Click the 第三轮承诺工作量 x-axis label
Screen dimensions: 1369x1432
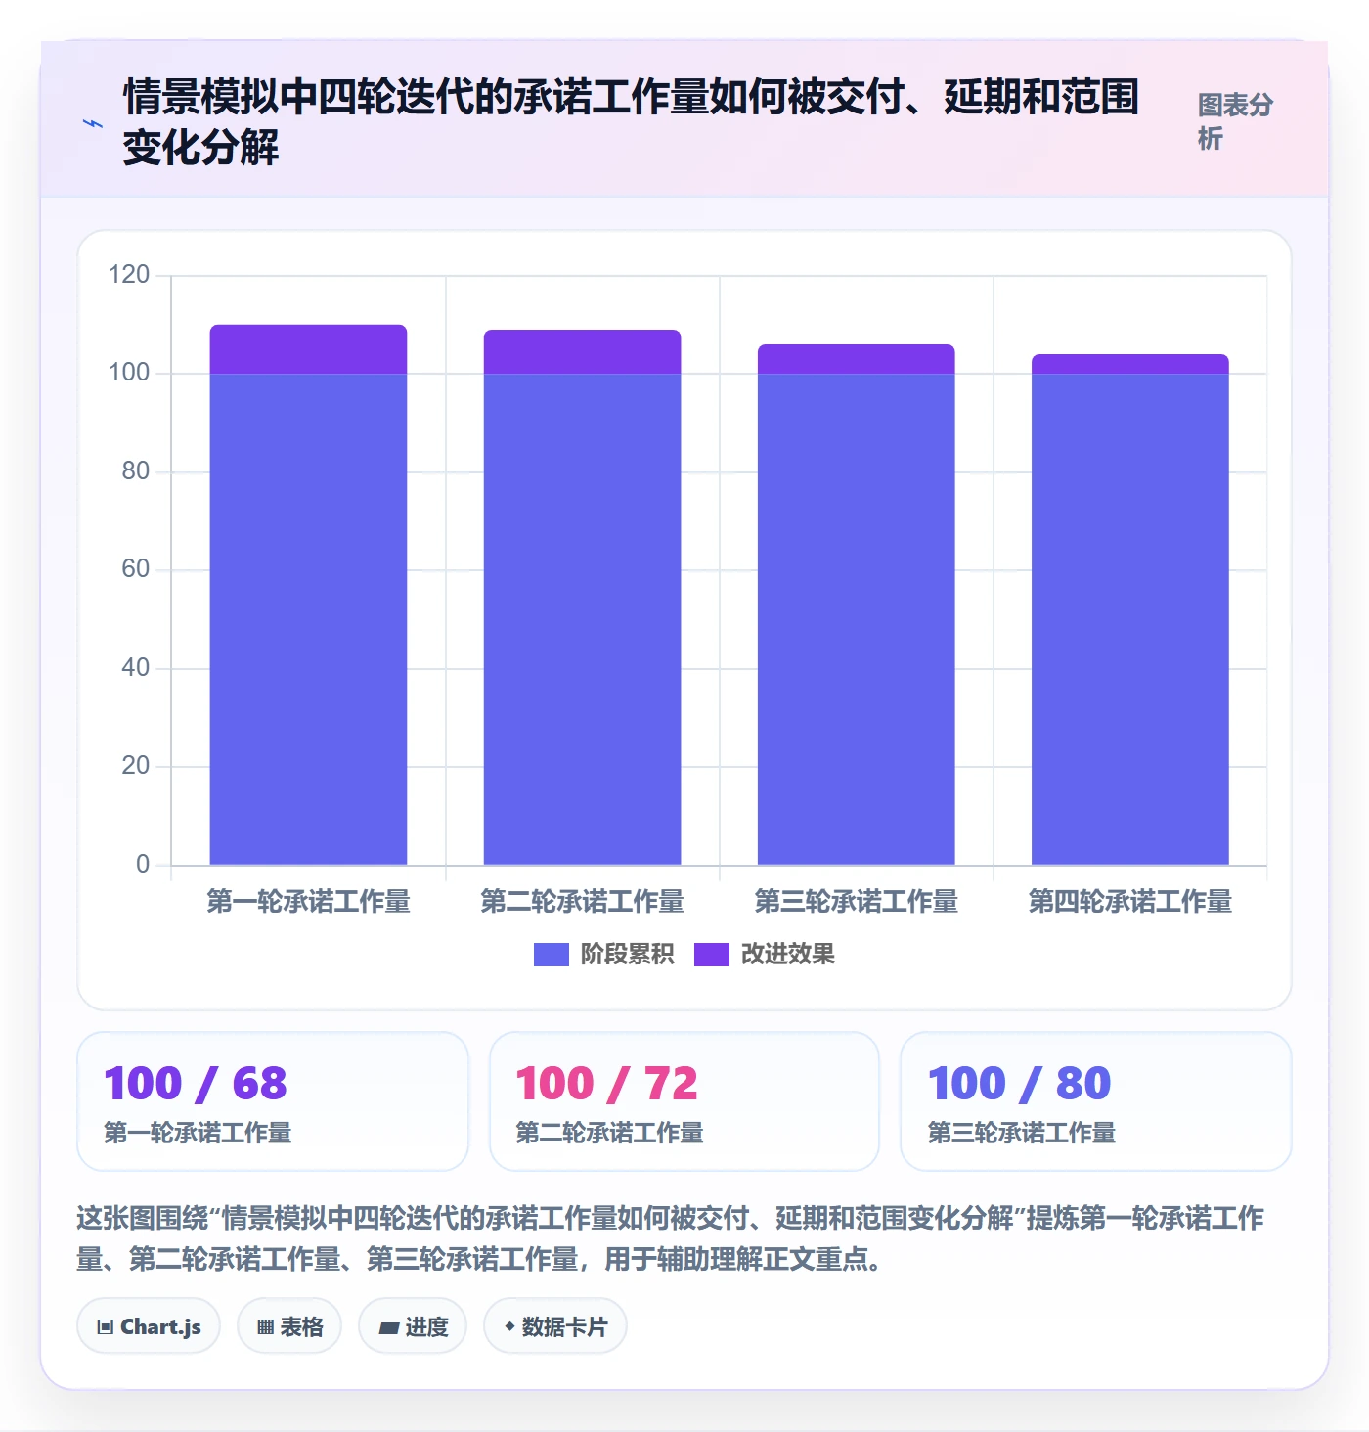856,901
